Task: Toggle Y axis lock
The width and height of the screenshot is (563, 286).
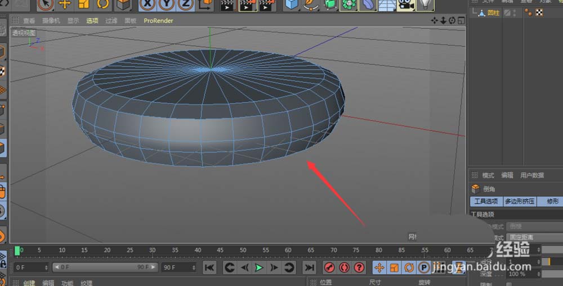Action: click(x=167, y=4)
